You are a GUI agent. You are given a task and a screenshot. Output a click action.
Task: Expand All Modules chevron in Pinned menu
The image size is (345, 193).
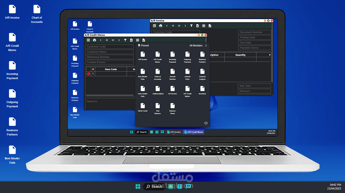206,45
